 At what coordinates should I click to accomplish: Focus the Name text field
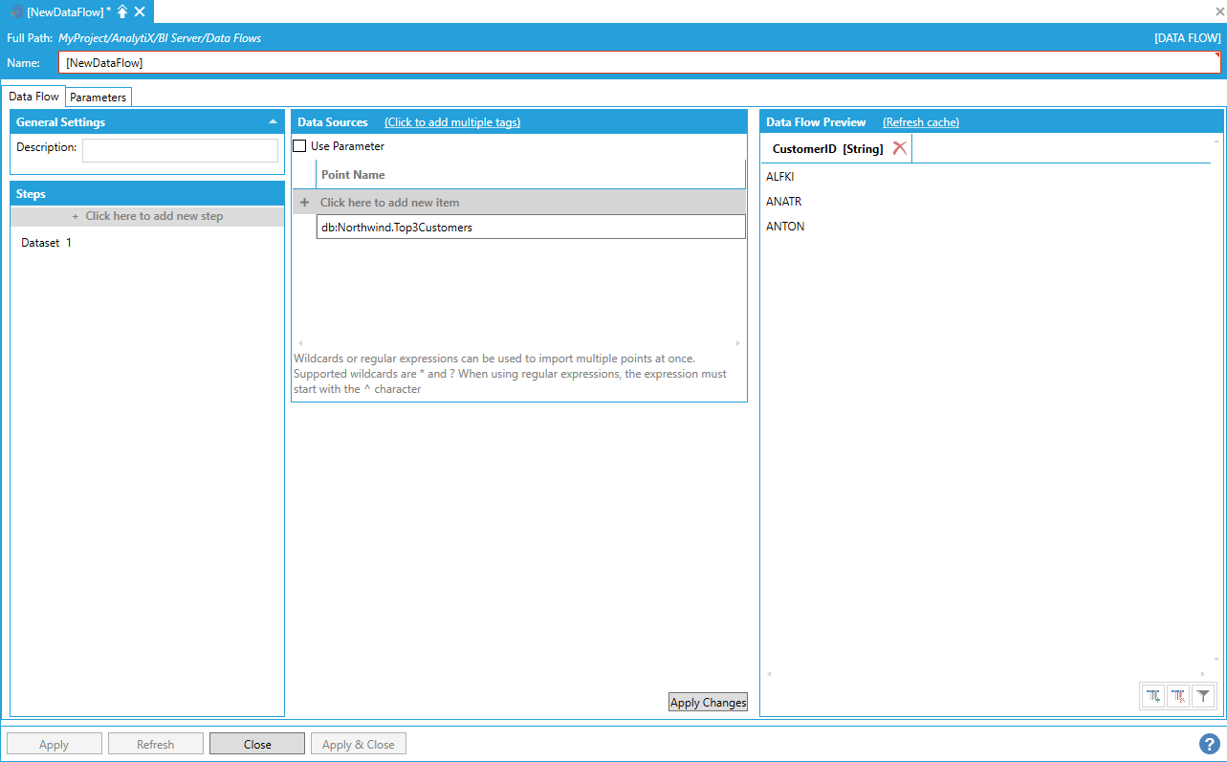tap(639, 62)
